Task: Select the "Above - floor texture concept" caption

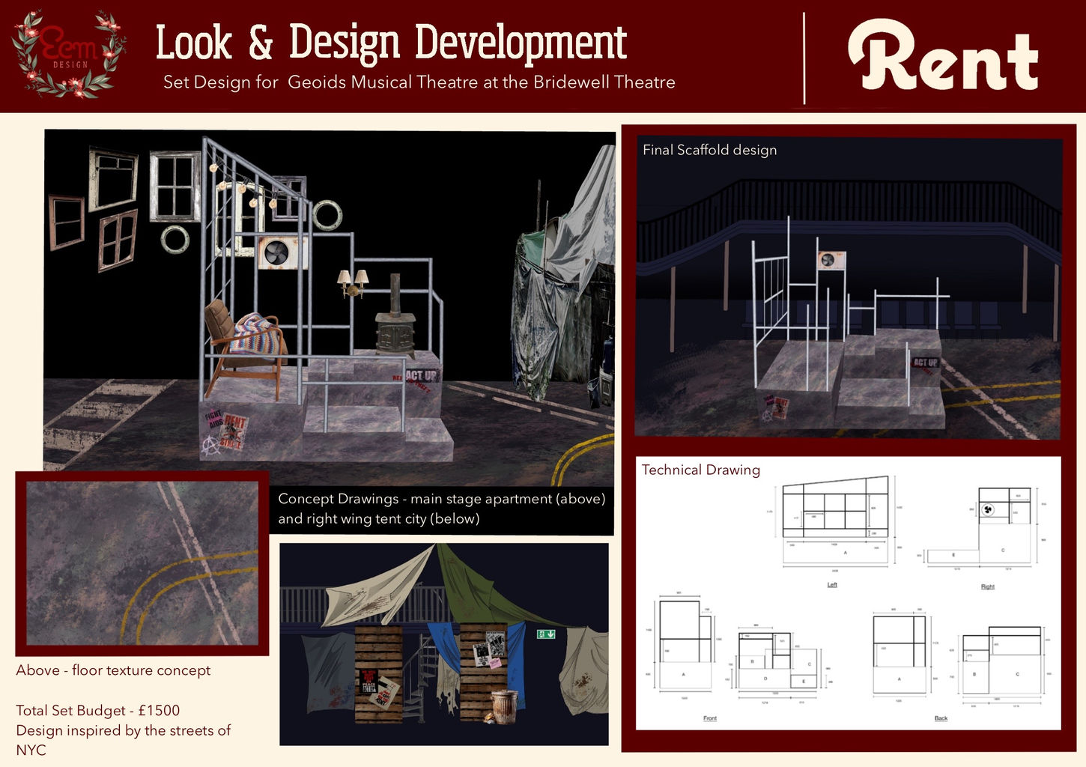Action: coord(113,670)
